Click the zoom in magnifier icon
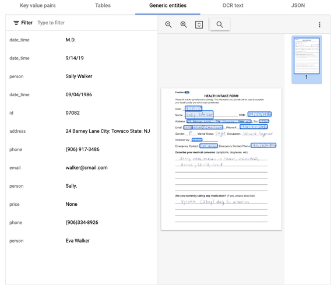Image resolution: width=334 pixels, height=288 pixels. point(184,24)
